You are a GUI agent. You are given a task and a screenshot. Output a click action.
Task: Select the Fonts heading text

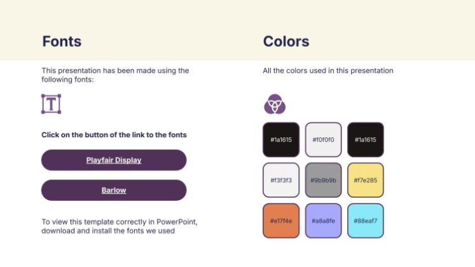(x=62, y=42)
